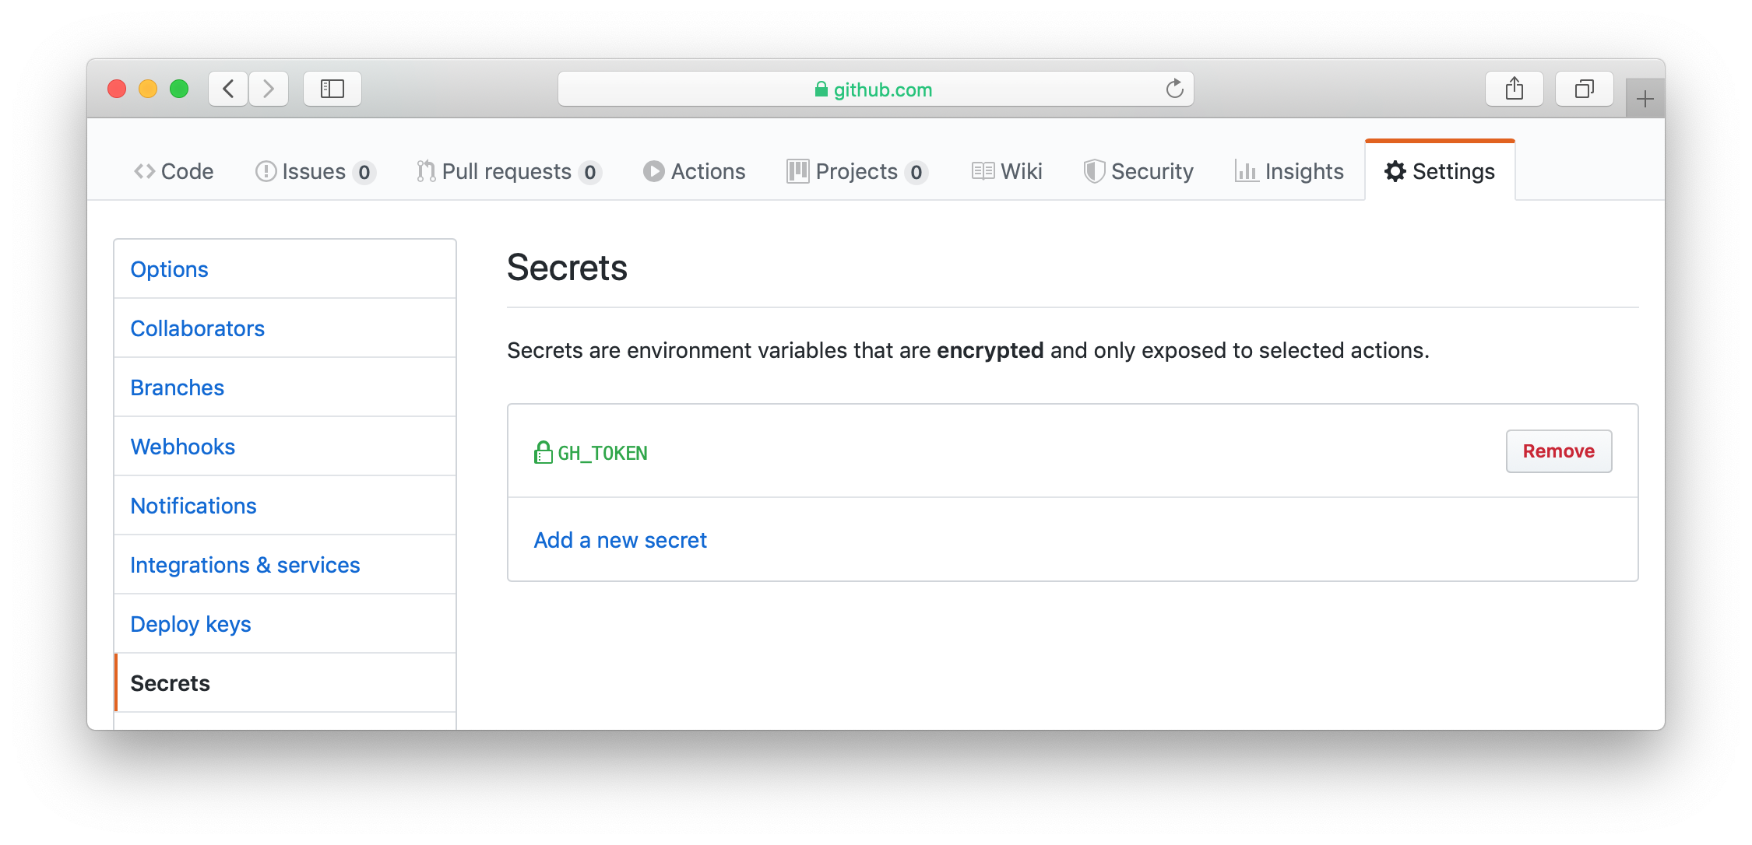Viewport: 1752px width, 845px height.
Task: Open the Issues tab
Action: pos(315,171)
